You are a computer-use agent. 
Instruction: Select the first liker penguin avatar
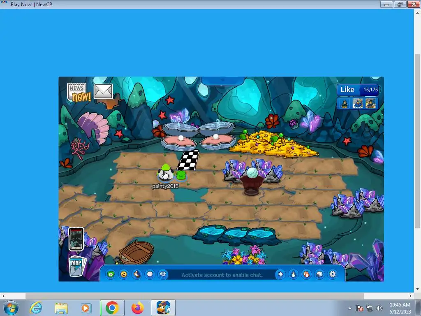(345, 103)
